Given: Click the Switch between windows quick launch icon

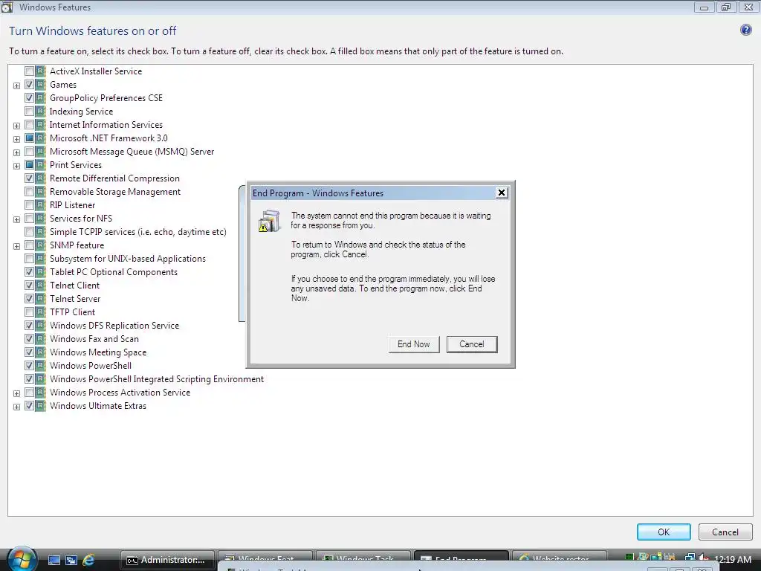Looking at the screenshot, I should tap(71, 561).
